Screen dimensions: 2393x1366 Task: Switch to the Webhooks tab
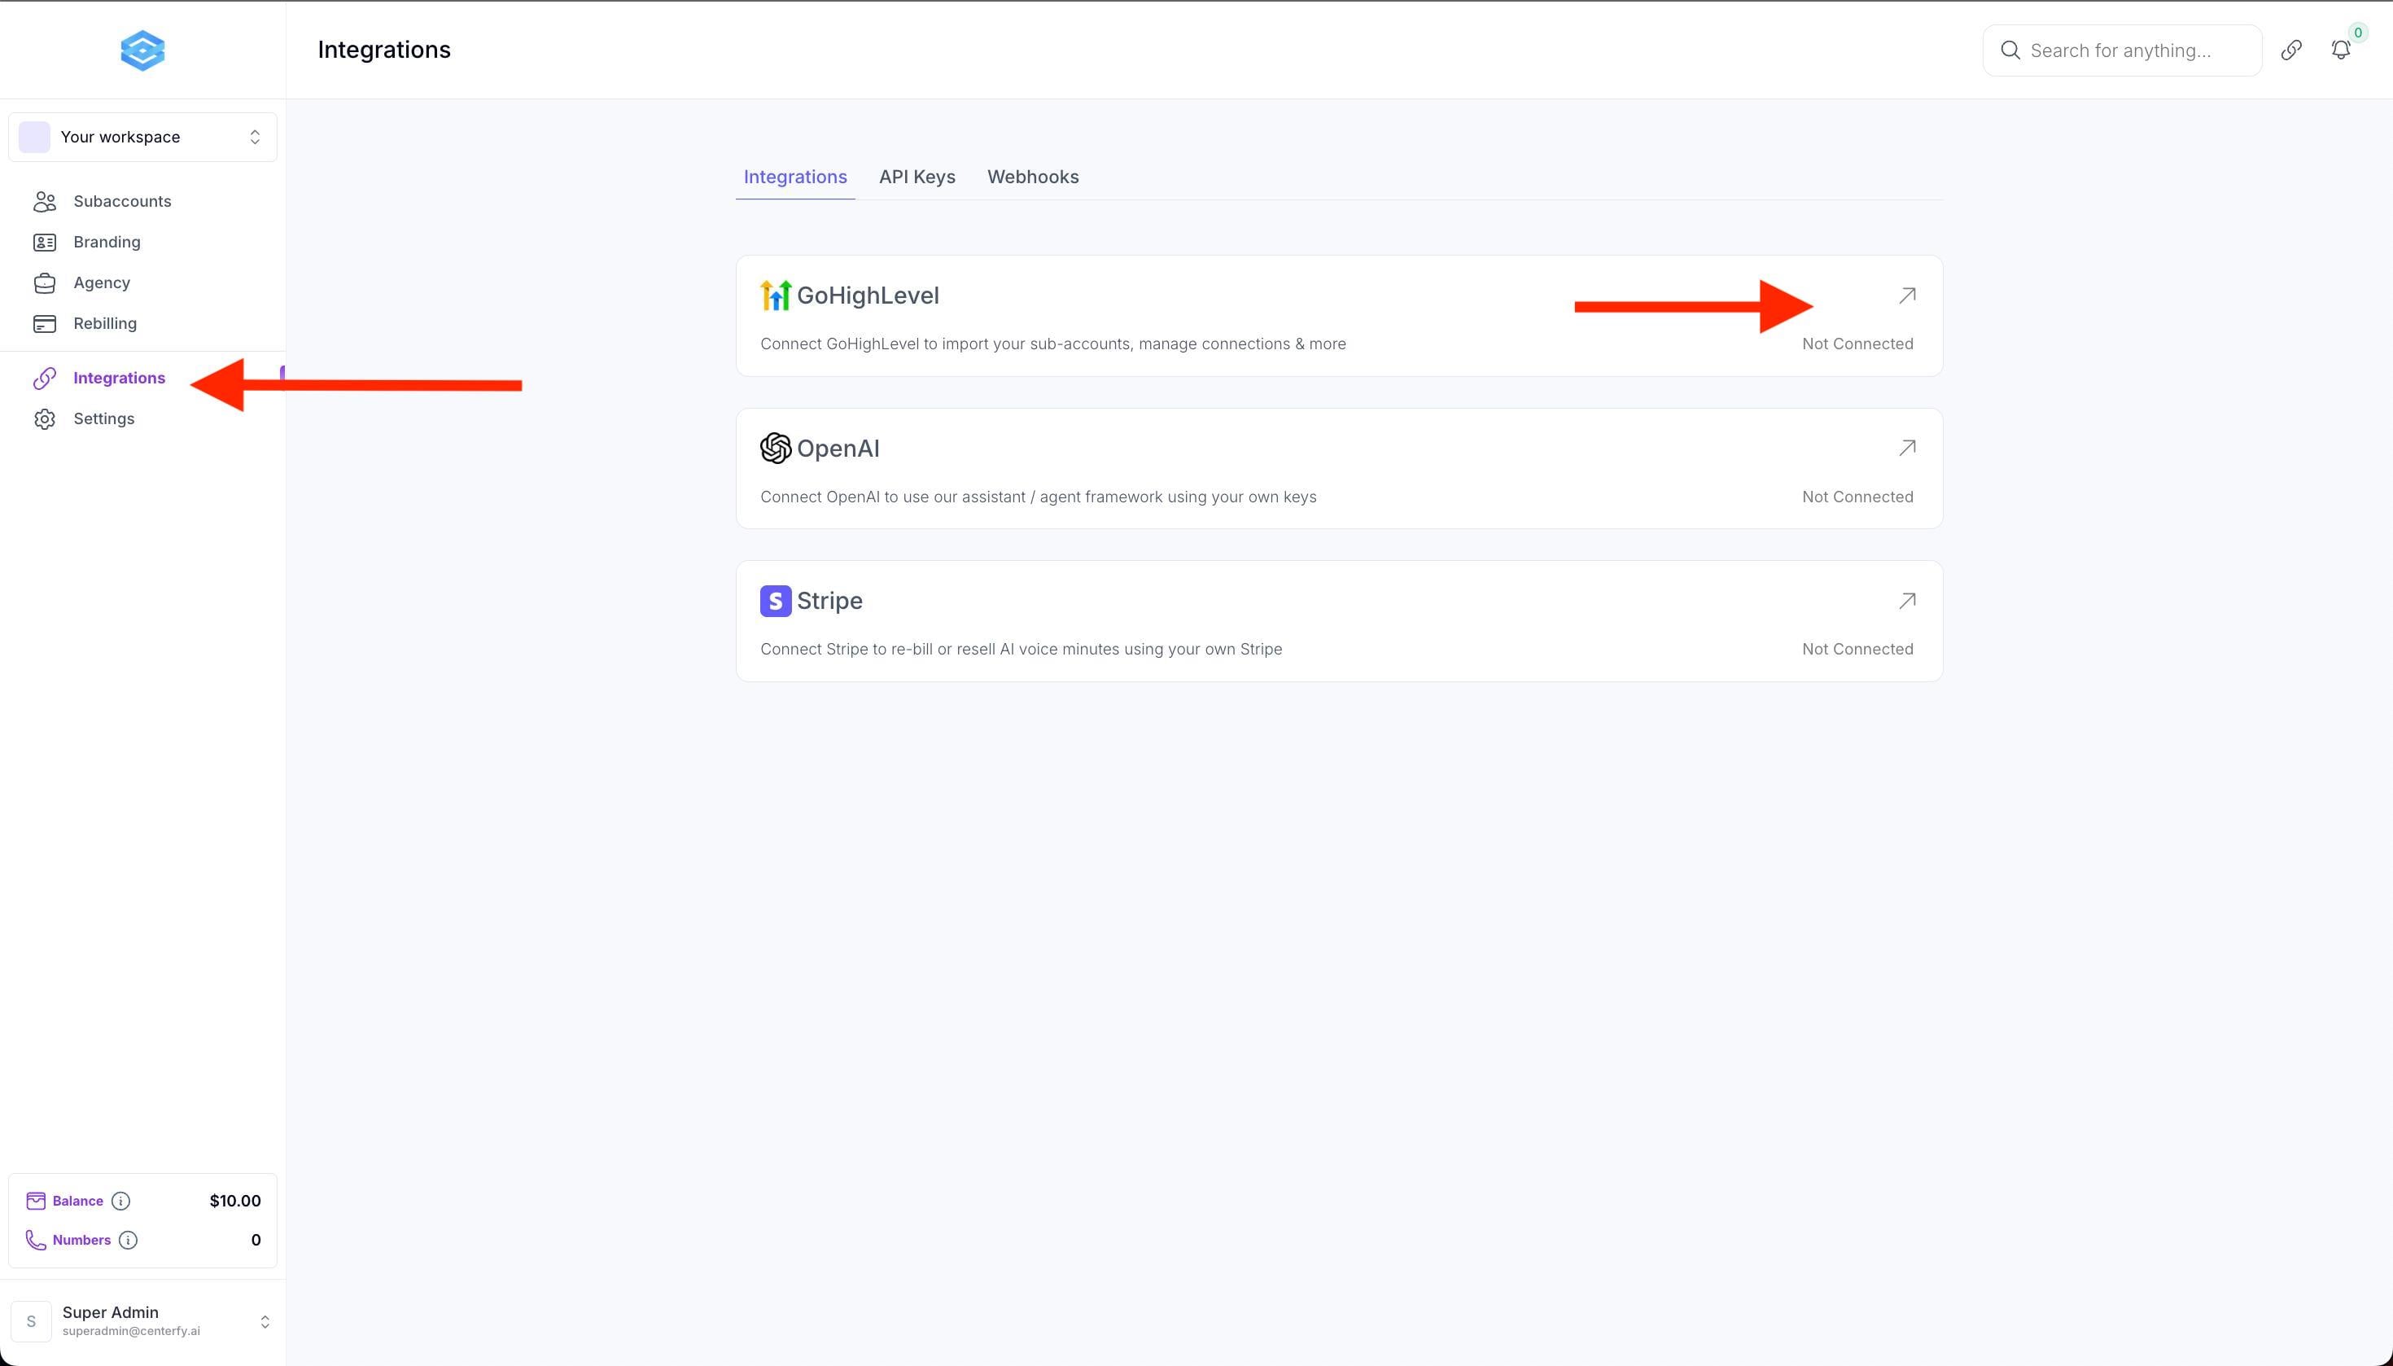[x=1032, y=177]
